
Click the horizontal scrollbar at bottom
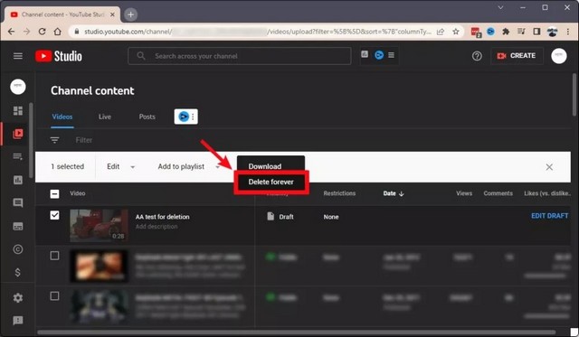point(296,332)
